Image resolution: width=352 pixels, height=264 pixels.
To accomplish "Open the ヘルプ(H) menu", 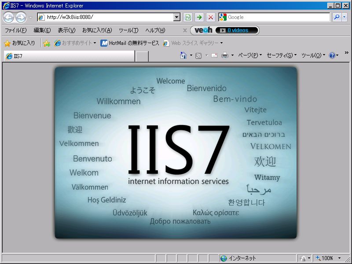I will (155, 30).
